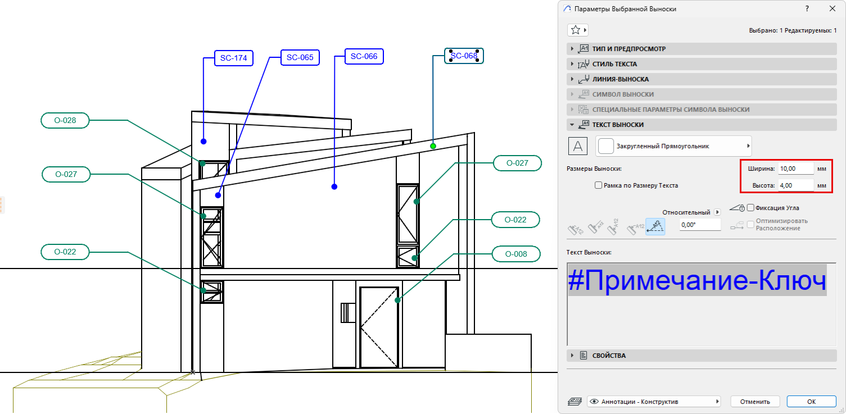Expand 'СПЕЦИАЛЬНЫЕ ПАРАМЕТРЫ СИМВОЛА ВЫНОСКИ' section
This screenshot has width=846, height=414.
(x=702, y=110)
